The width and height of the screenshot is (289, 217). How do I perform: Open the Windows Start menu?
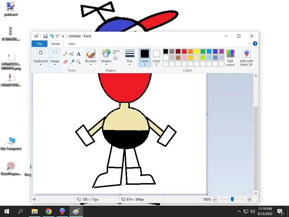7,211
